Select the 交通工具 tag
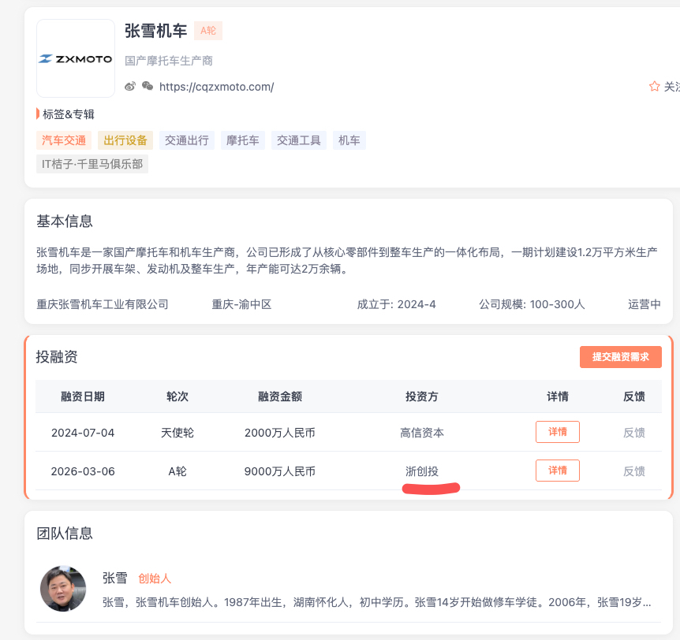This screenshot has height=640, width=680. [x=299, y=140]
